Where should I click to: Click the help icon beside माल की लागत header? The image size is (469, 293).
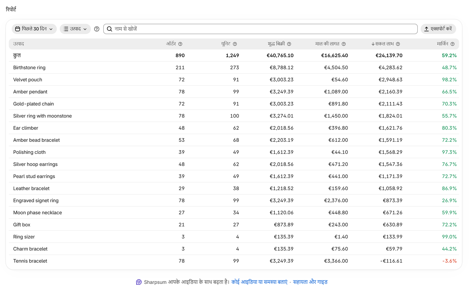[344, 44]
